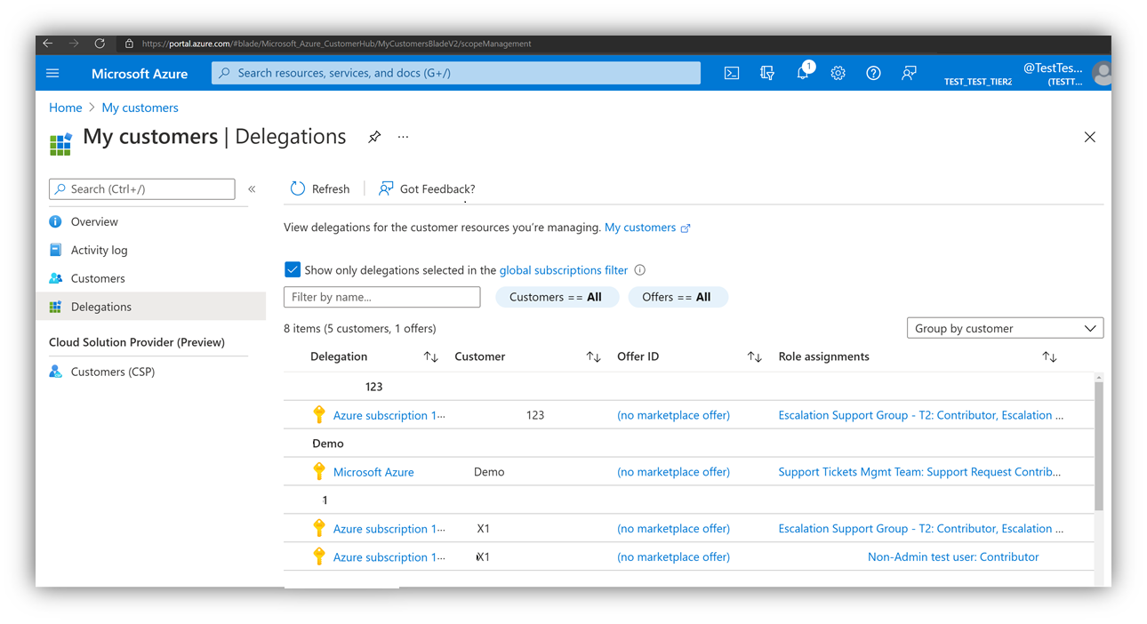Close the Delegations blade
Screen dimensions: 1147x624
[x=1090, y=137]
